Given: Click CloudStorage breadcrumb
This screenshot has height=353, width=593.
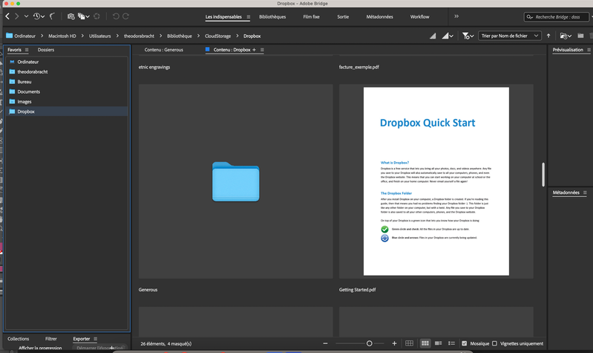Looking at the screenshot, I should [x=218, y=36].
